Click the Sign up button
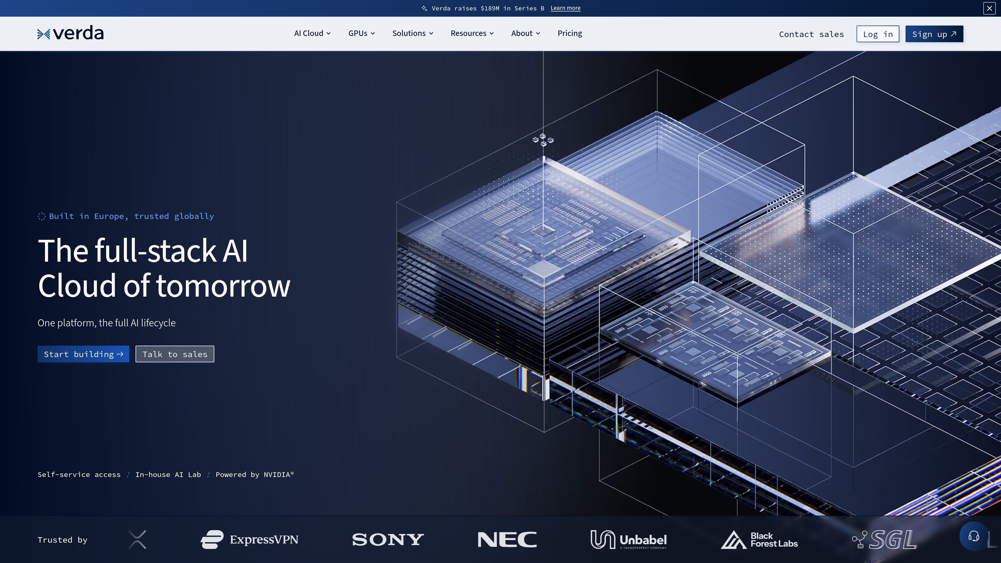This screenshot has height=563, width=1001. pos(934,34)
